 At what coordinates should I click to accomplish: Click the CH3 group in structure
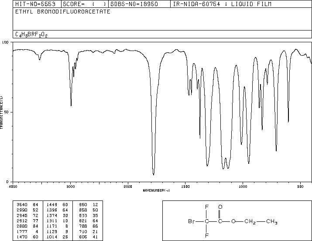(271, 221)
